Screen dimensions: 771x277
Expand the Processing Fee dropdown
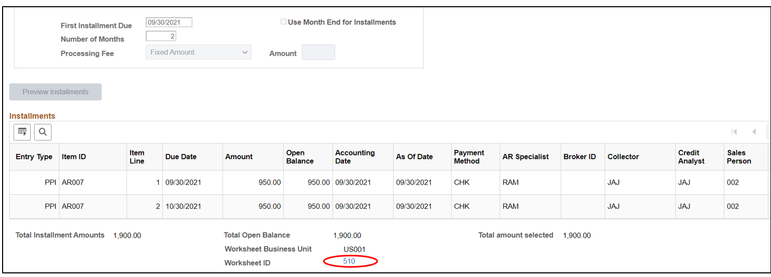click(x=198, y=52)
